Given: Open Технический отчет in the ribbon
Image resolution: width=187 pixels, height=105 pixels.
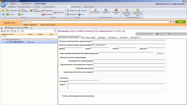Looking at the screenshot, I should (116, 12).
